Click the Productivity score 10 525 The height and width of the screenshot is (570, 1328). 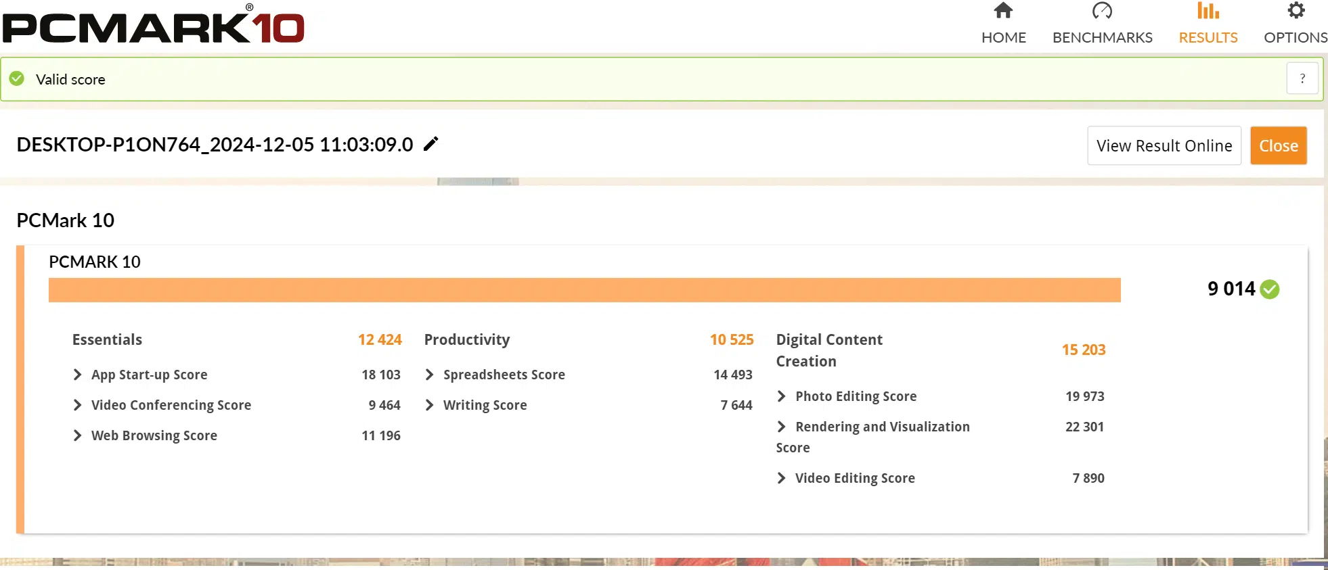[732, 339]
